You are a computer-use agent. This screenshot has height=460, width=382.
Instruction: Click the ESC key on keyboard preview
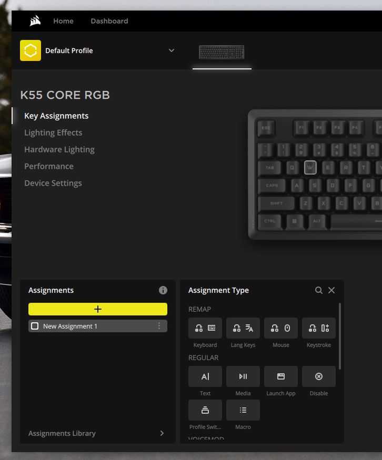(x=266, y=128)
